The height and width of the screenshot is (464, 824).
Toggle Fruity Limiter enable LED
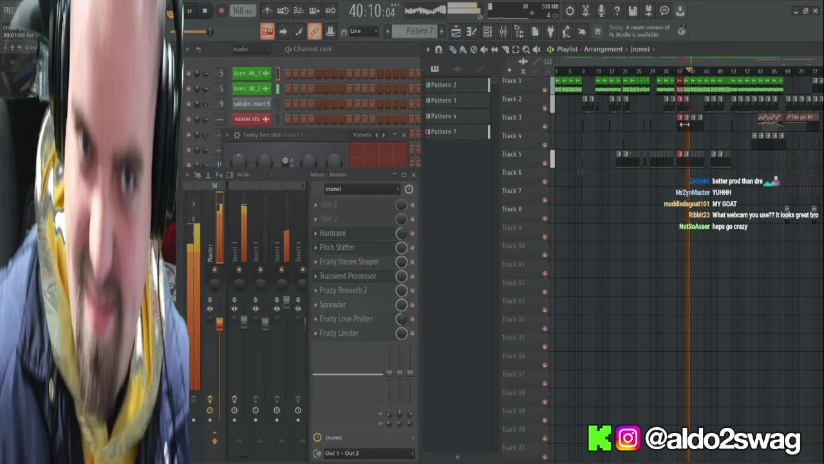[x=413, y=333]
